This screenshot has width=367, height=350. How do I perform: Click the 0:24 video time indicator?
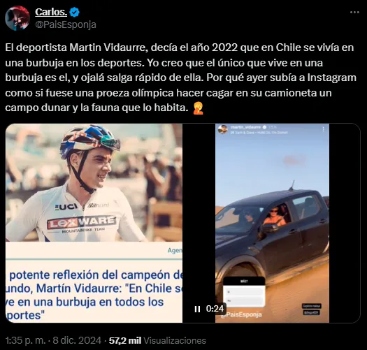tap(215, 309)
